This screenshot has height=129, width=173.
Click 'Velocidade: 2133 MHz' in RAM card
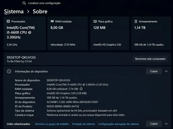pos(63,45)
